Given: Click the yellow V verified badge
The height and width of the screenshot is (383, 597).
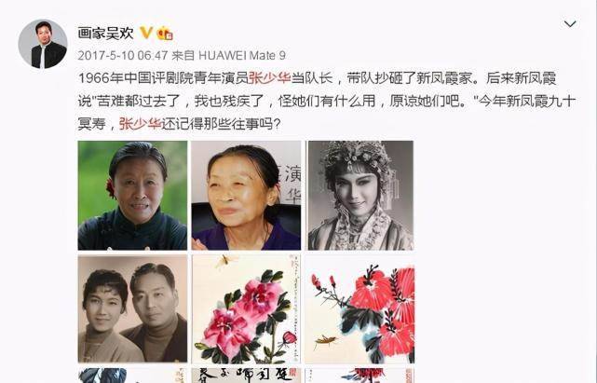Looking at the screenshot, I should (146, 33).
